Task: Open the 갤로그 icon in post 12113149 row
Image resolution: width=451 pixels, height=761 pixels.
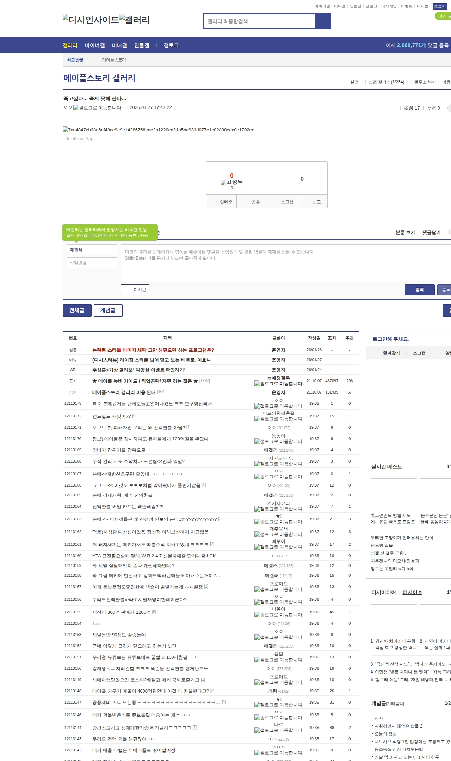Action: tap(279, 682)
